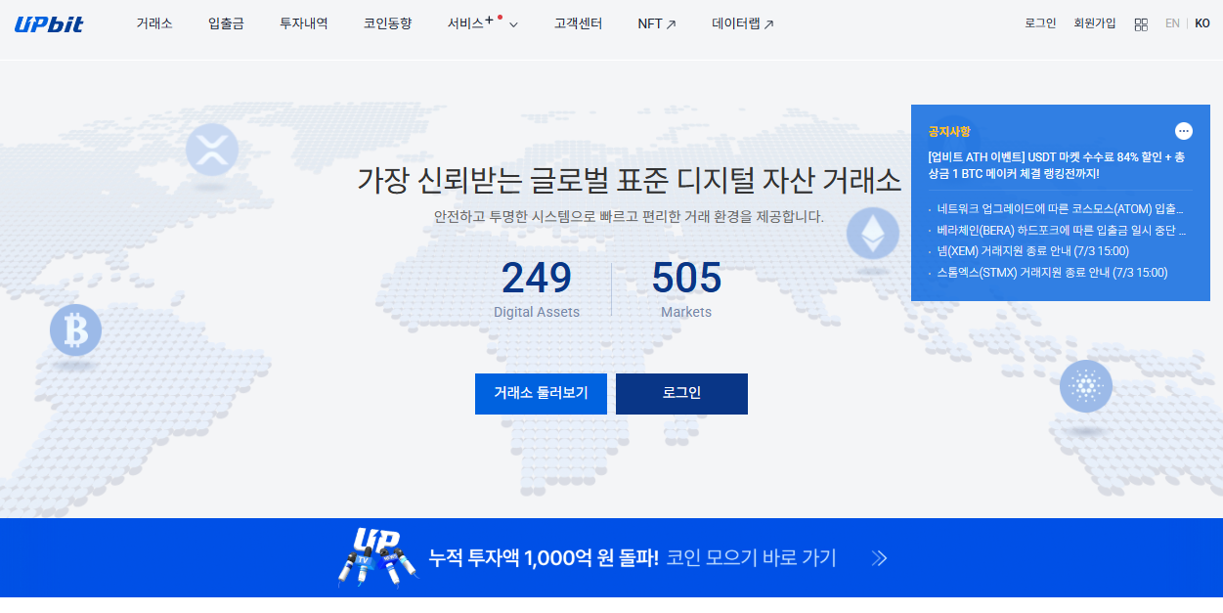Open the USDT 마켓 ATH 이벤트 notice
This screenshot has width=1223, height=613.
[1057, 164]
